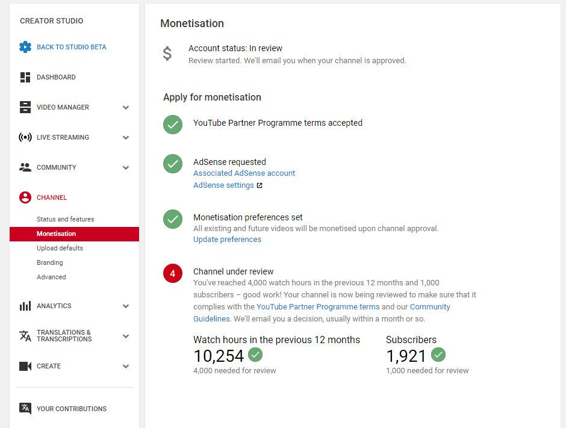Open the Advanced submenu item
The width and height of the screenshot is (566, 428).
pos(51,277)
